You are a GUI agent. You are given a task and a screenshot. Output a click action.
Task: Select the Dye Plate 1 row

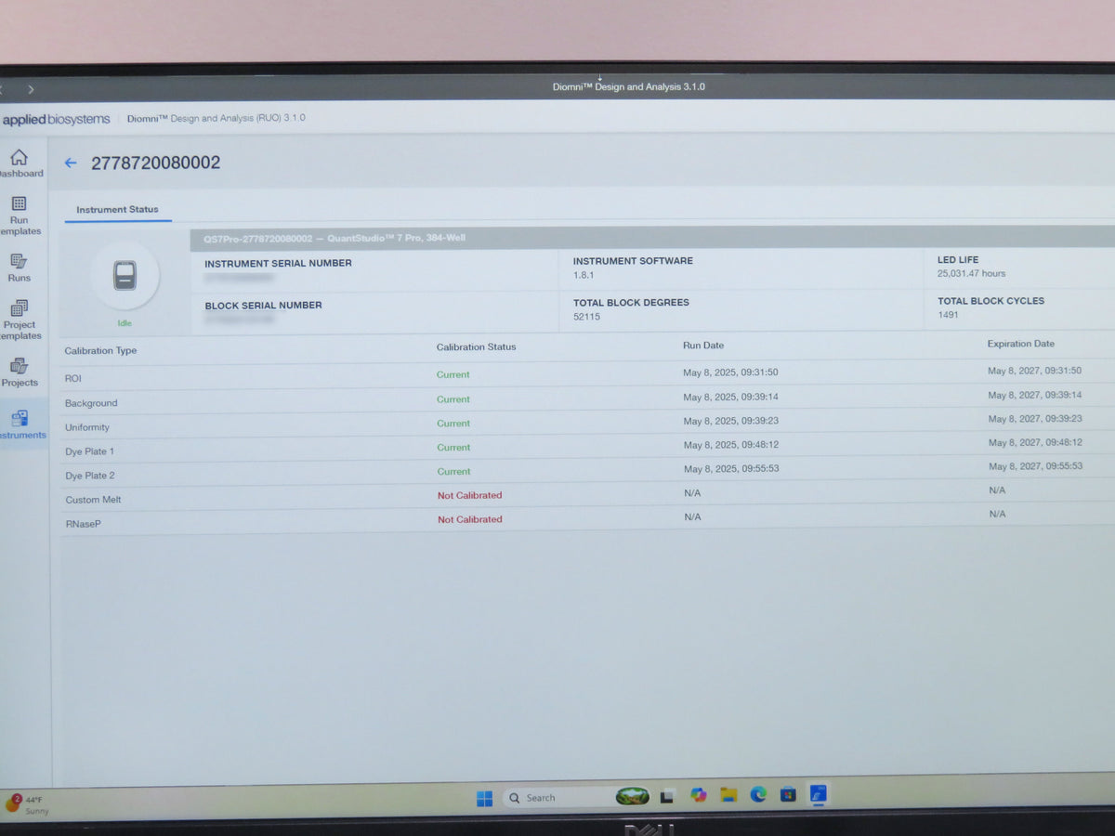[x=587, y=449]
